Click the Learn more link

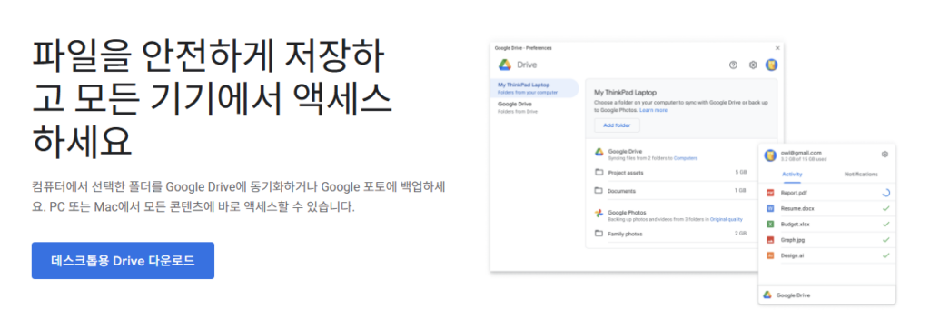pyautogui.click(x=653, y=110)
